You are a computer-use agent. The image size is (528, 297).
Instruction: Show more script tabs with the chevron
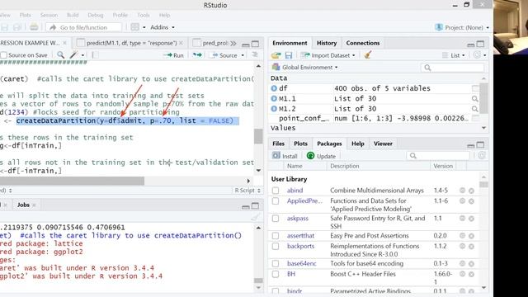coord(233,43)
